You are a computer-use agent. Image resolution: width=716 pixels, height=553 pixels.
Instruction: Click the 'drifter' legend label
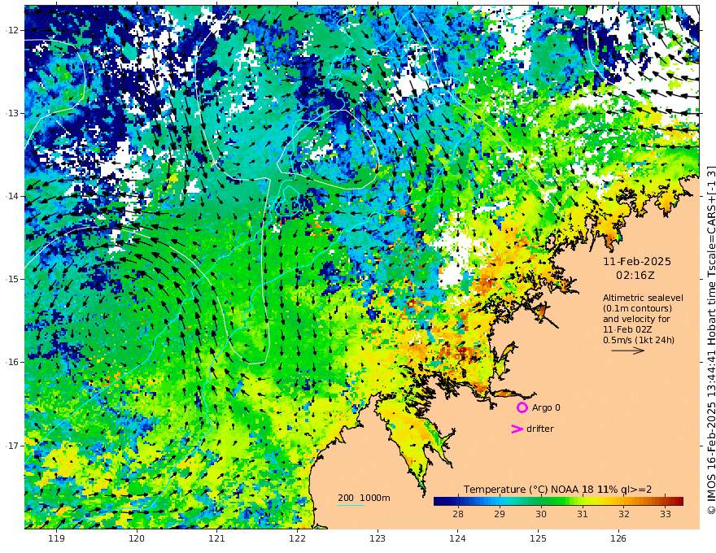pos(540,429)
